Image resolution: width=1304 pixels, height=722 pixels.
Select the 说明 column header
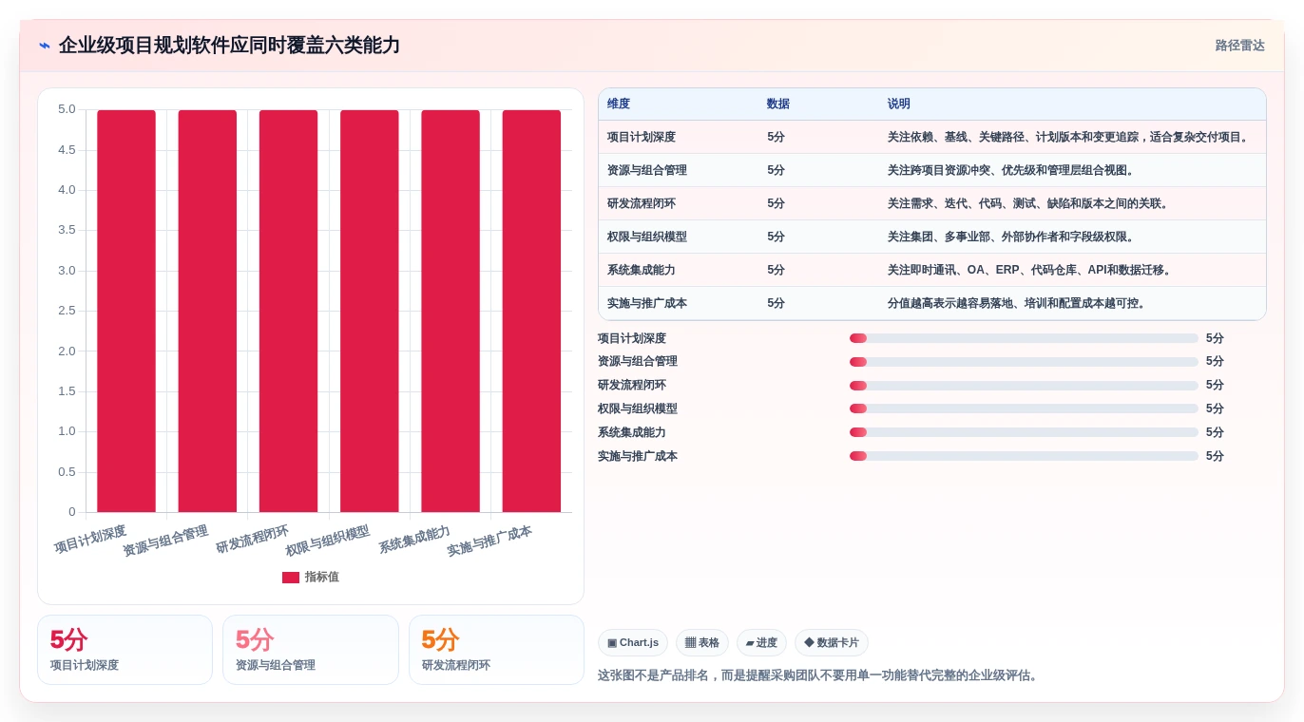tap(899, 104)
